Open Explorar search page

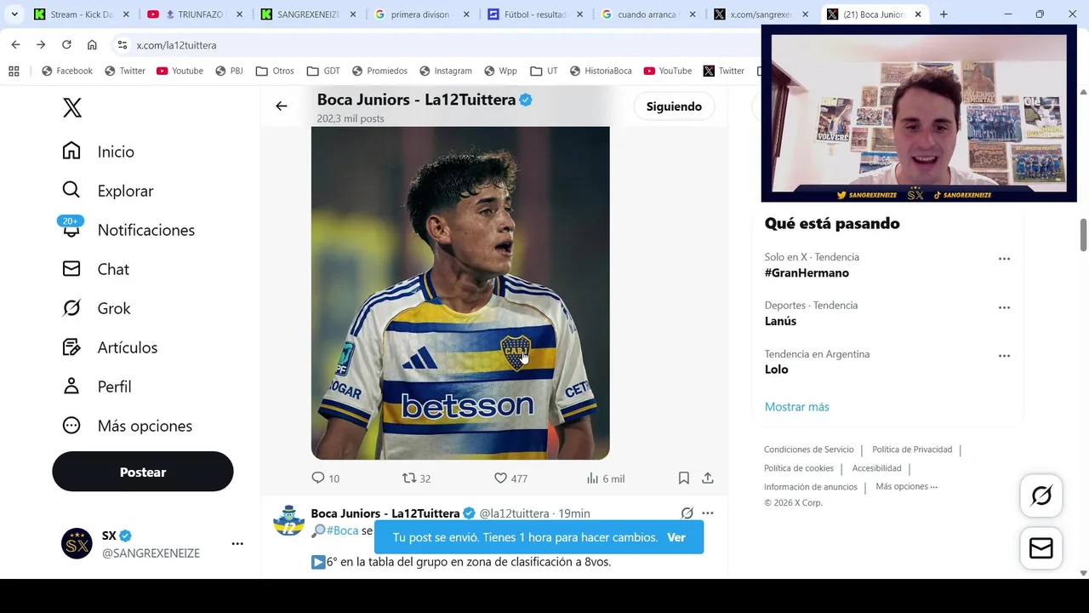tap(107, 191)
